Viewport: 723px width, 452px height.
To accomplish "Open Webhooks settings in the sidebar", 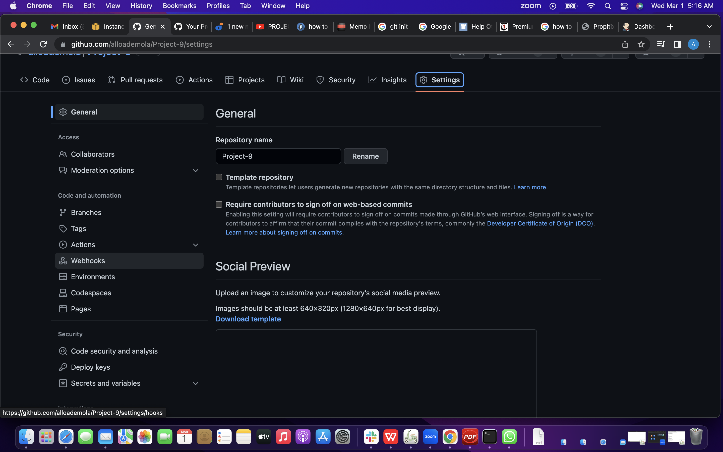I will coord(88,260).
